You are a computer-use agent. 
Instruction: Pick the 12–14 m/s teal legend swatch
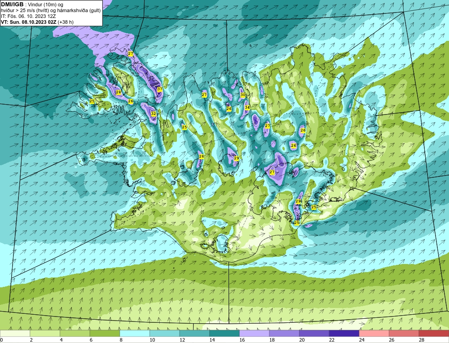pyautogui.click(x=194, y=333)
